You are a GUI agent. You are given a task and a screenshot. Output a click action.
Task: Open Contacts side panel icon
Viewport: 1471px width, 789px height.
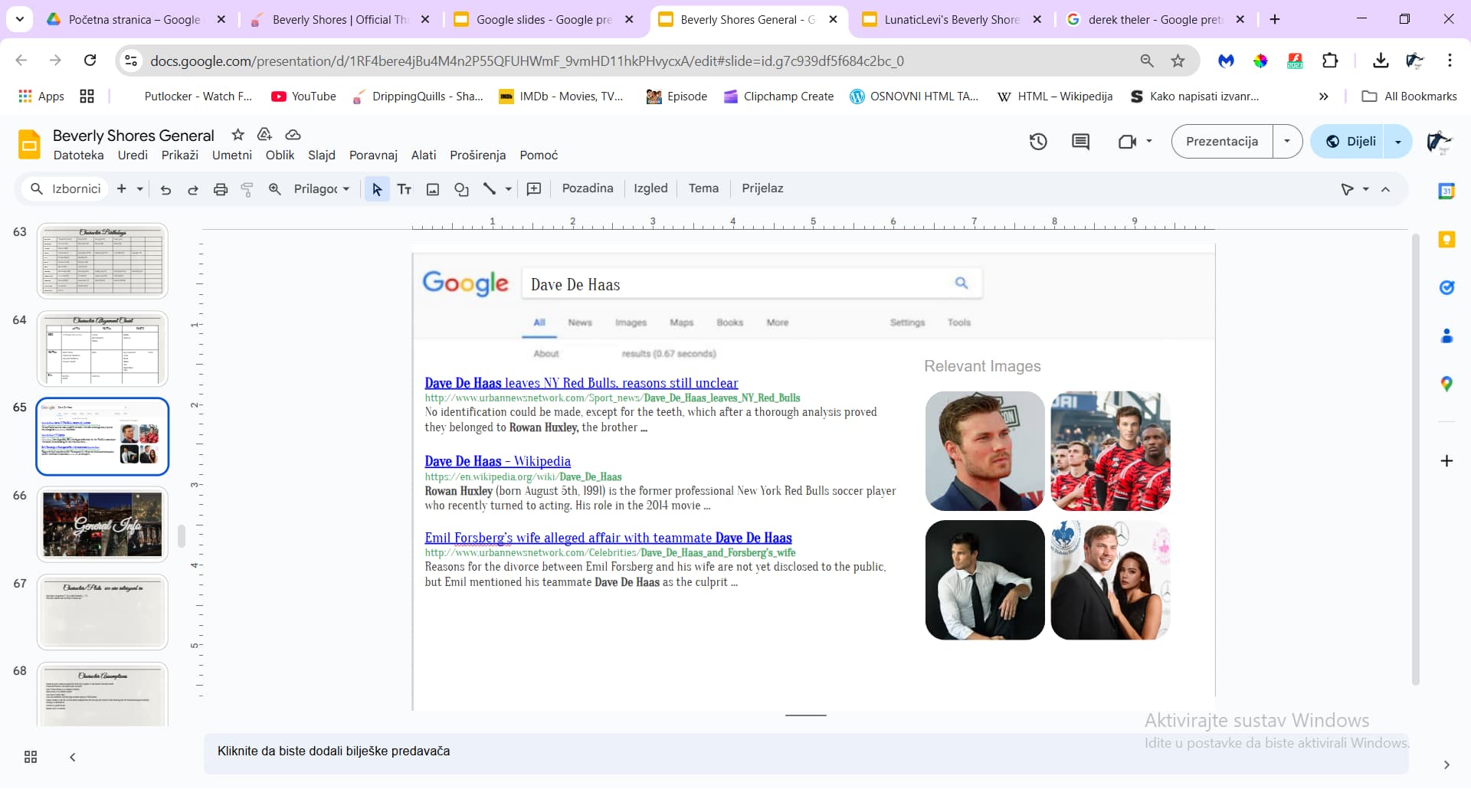(x=1446, y=336)
